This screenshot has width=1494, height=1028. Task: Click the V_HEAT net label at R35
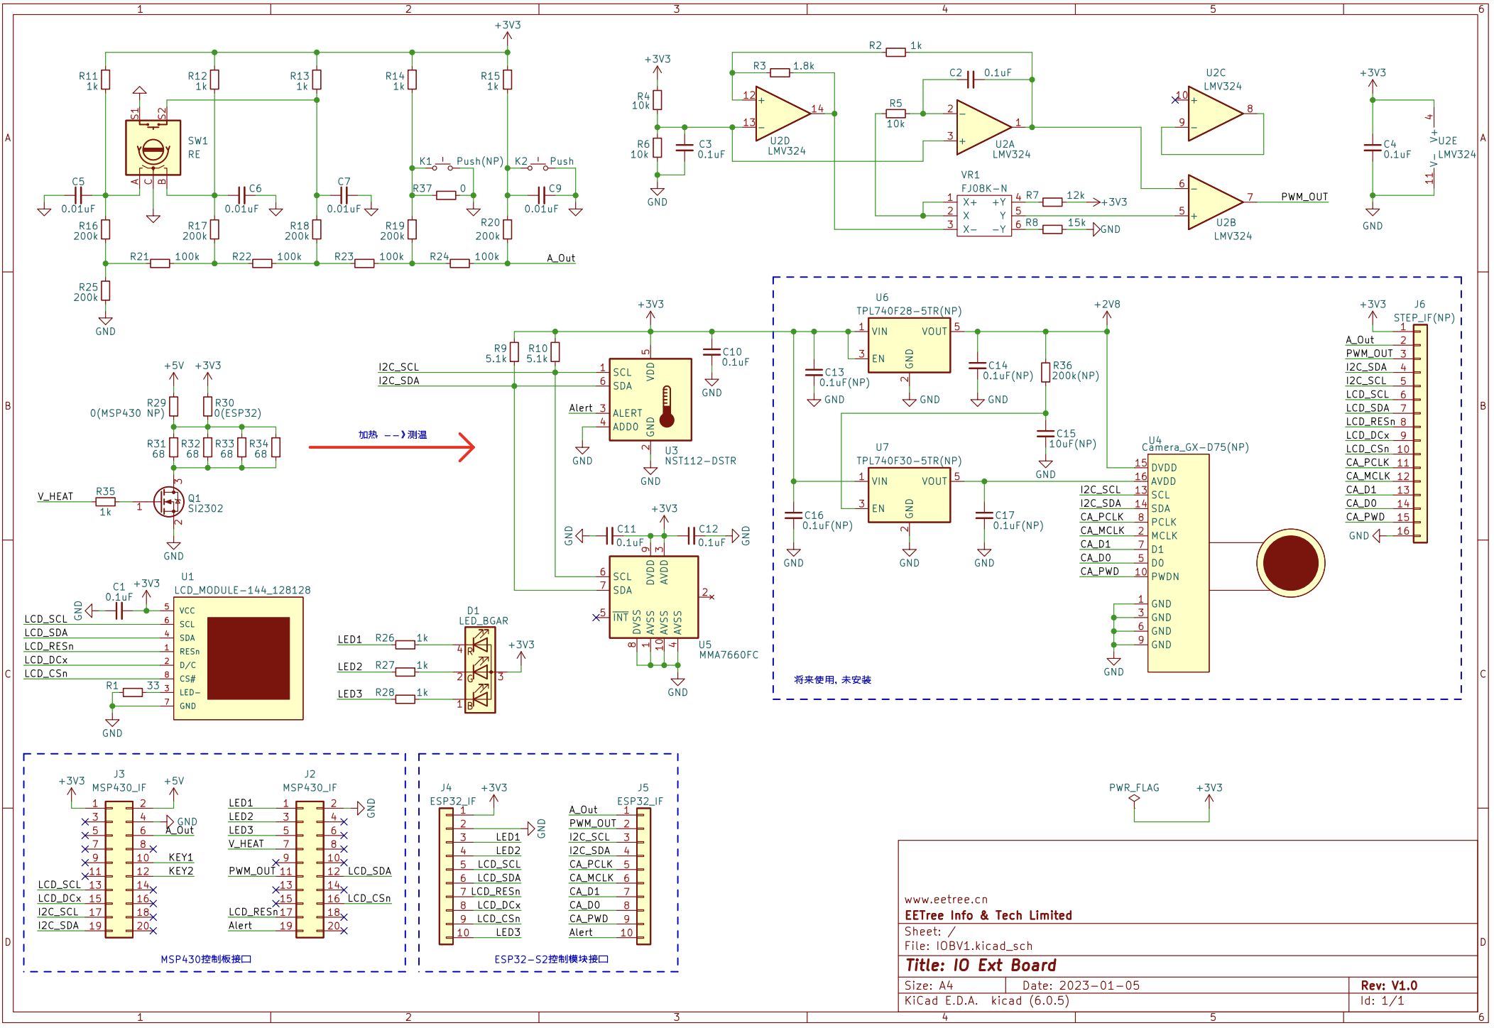(x=55, y=496)
